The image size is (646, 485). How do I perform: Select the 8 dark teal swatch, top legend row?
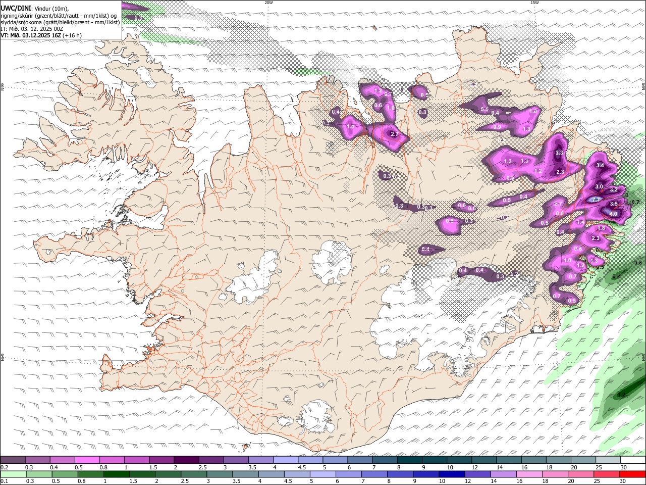point(410,460)
